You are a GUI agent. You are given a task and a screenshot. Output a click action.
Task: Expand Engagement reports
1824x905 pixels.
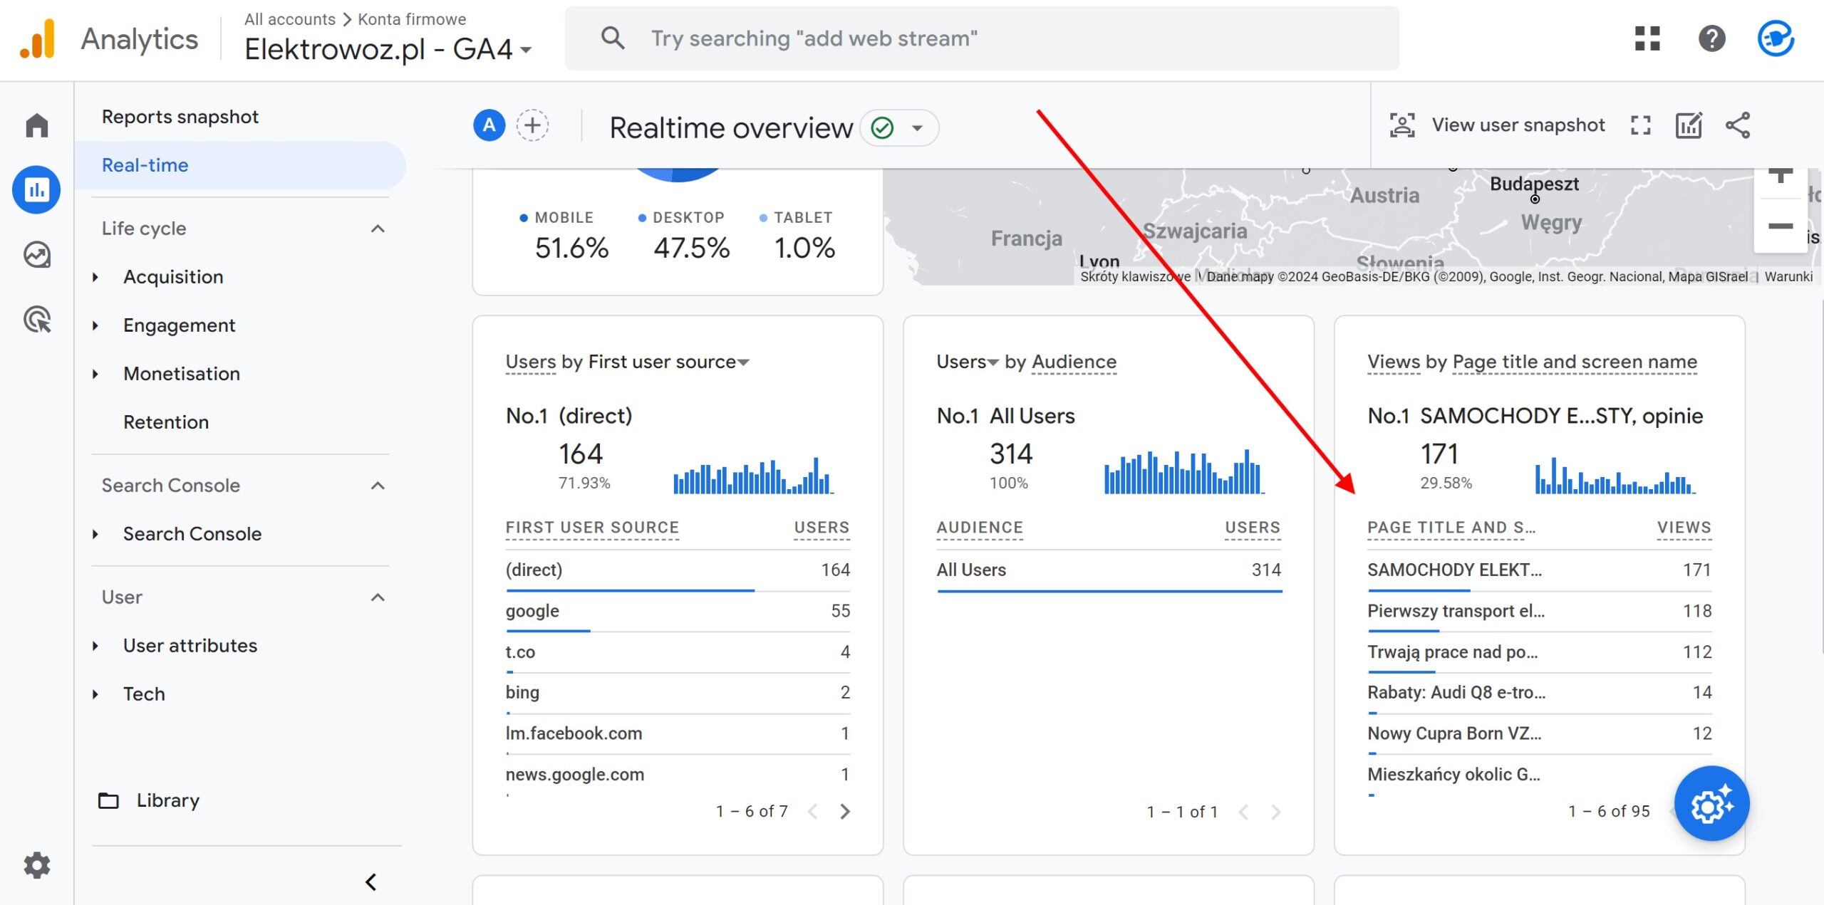coord(95,325)
